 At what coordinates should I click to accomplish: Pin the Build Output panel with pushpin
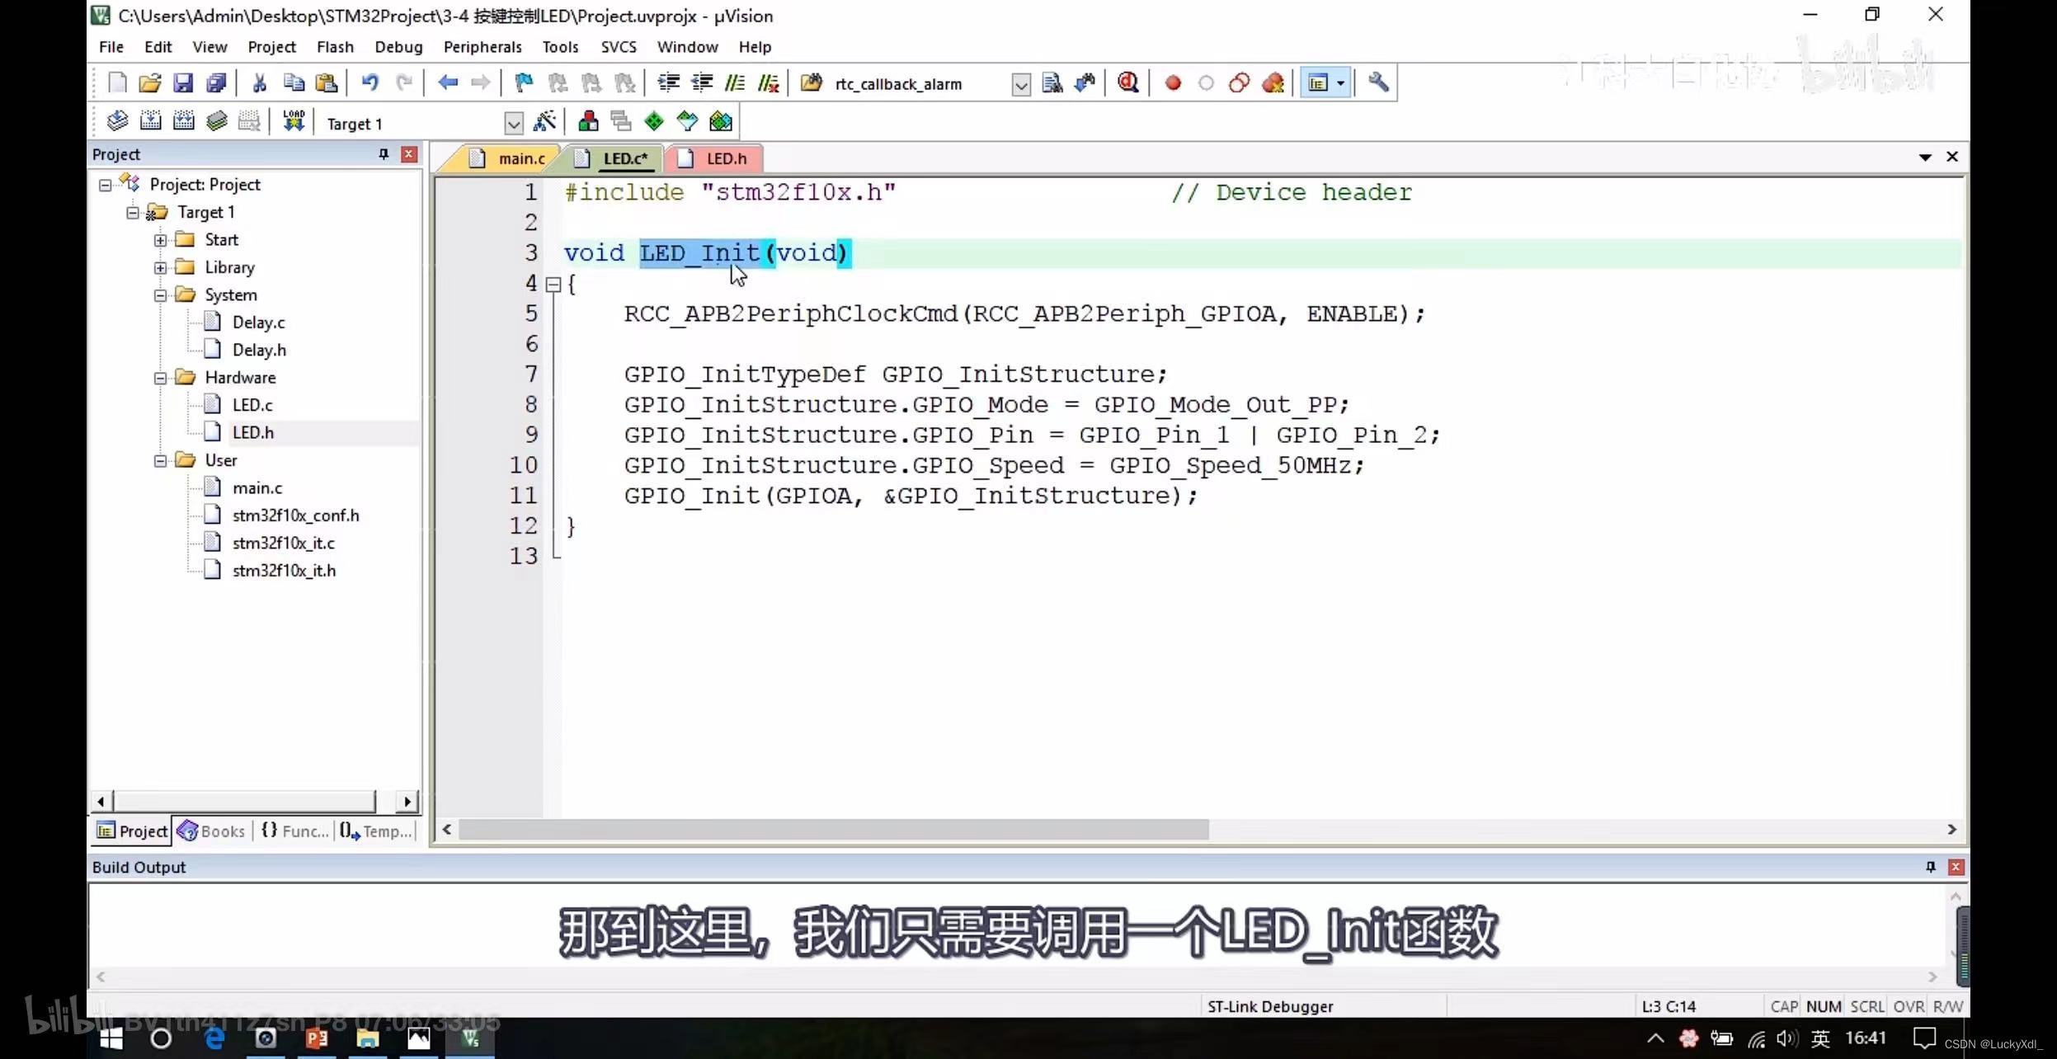(1931, 867)
